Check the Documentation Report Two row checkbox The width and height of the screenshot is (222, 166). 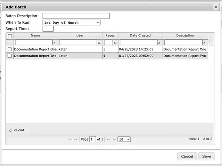click(10, 56)
